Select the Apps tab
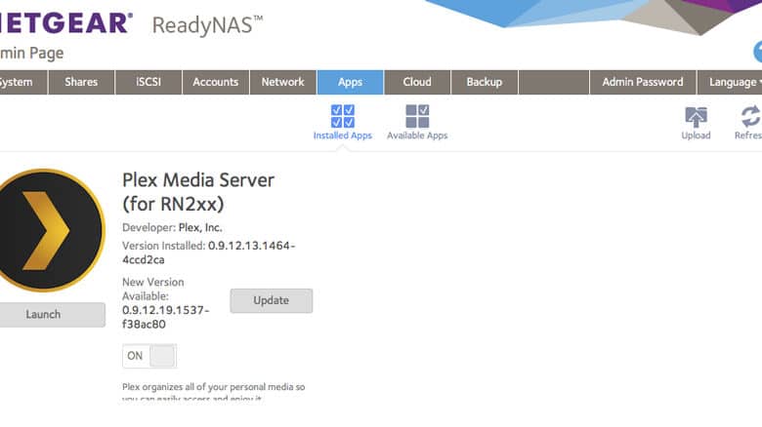 click(350, 82)
